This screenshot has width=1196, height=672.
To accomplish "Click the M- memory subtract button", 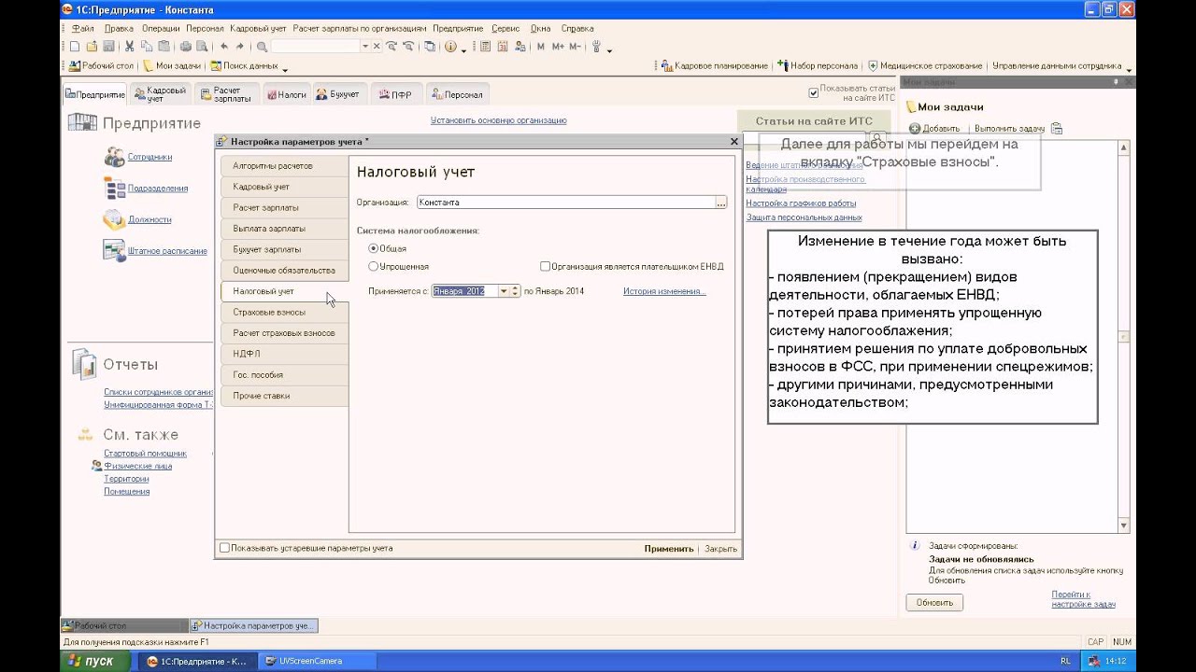I will (x=575, y=47).
